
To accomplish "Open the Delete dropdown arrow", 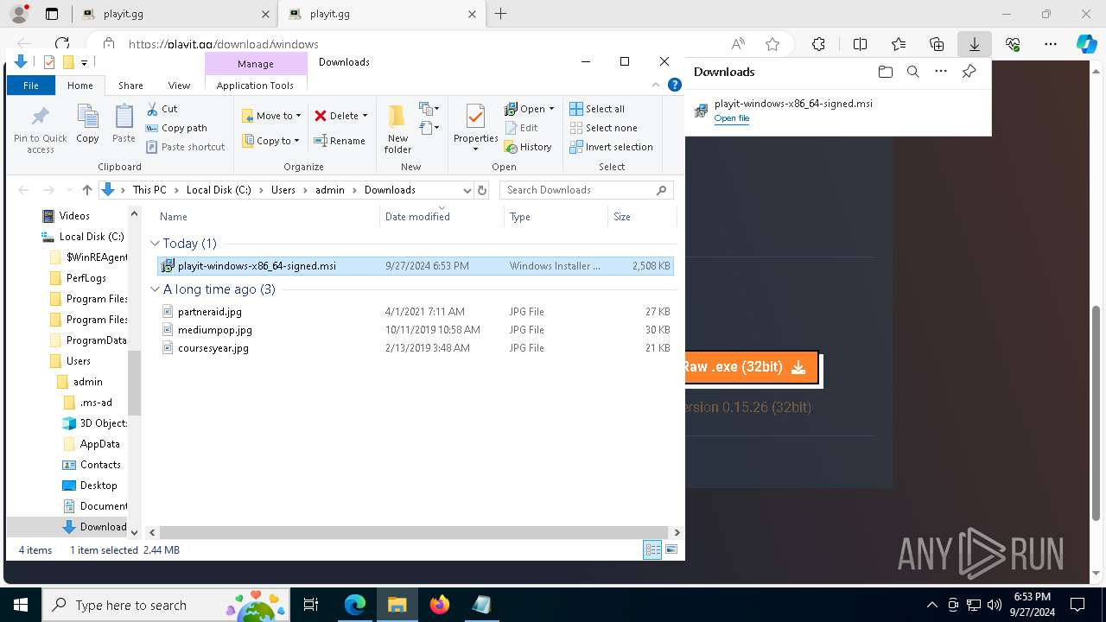I will pyautogui.click(x=365, y=116).
